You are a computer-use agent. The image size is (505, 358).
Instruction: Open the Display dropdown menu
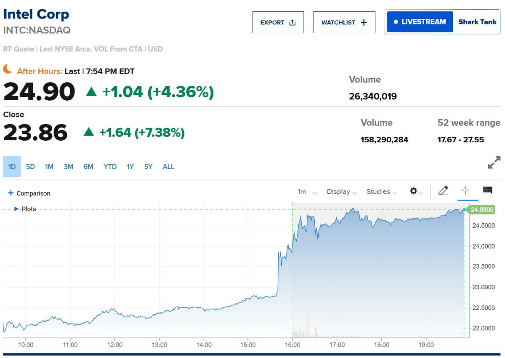pos(342,192)
